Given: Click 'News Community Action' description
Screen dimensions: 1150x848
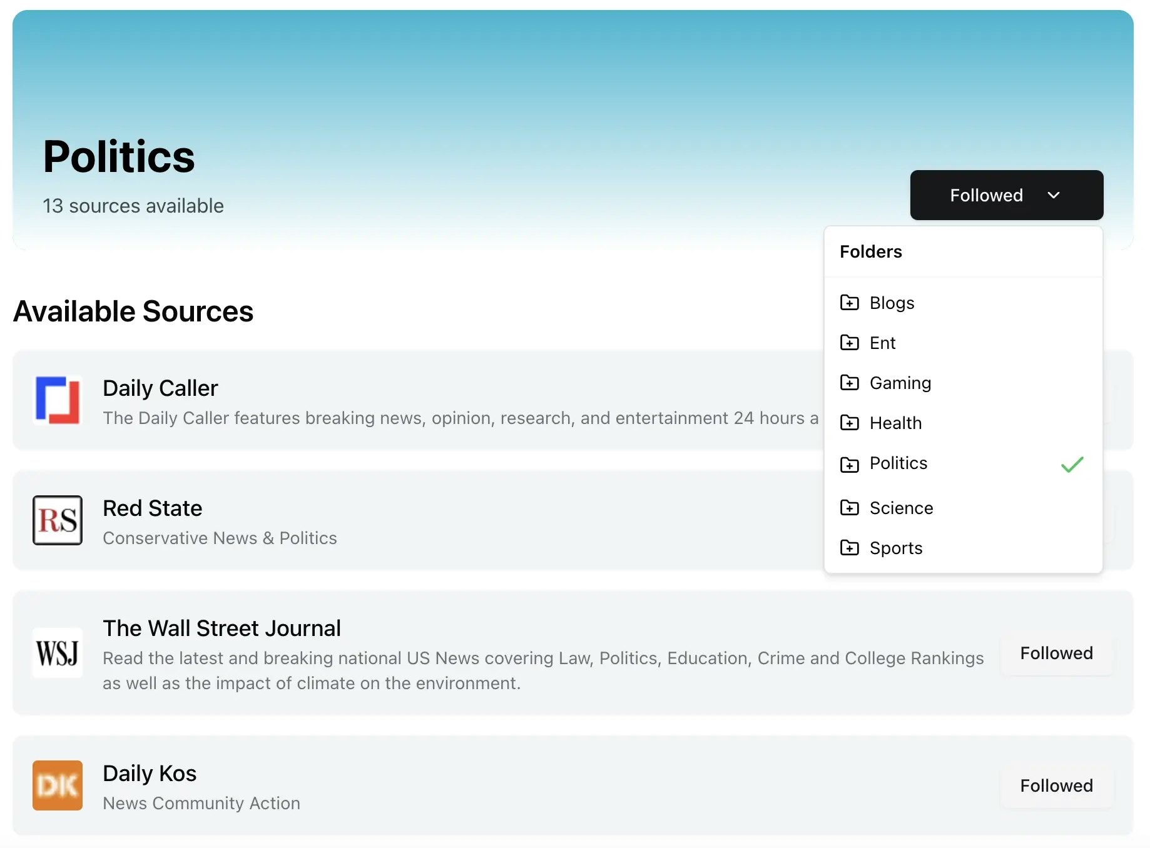Looking at the screenshot, I should coord(201,804).
